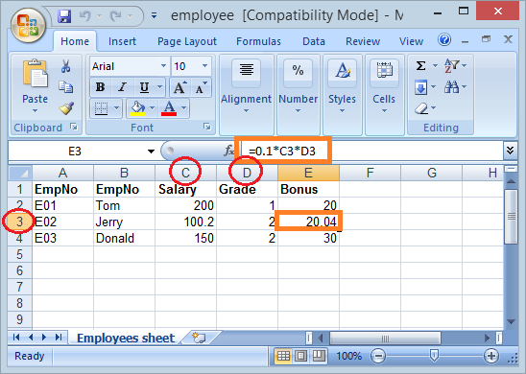Viewport: 526px width, 374px height.
Task: Select the Employees sheet tab
Action: [x=126, y=338]
